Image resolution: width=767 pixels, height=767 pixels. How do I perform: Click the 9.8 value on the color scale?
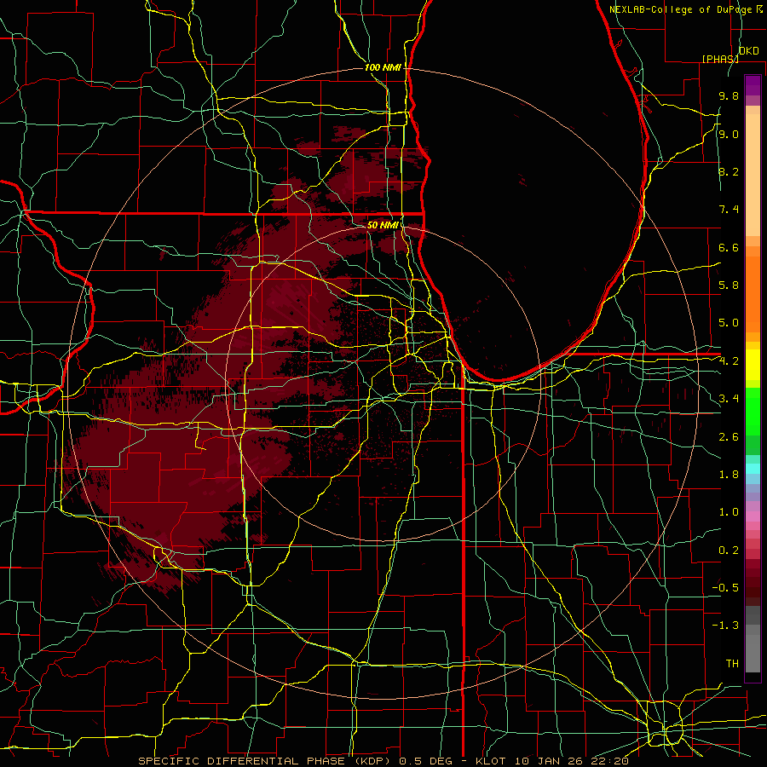click(x=729, y=95)
